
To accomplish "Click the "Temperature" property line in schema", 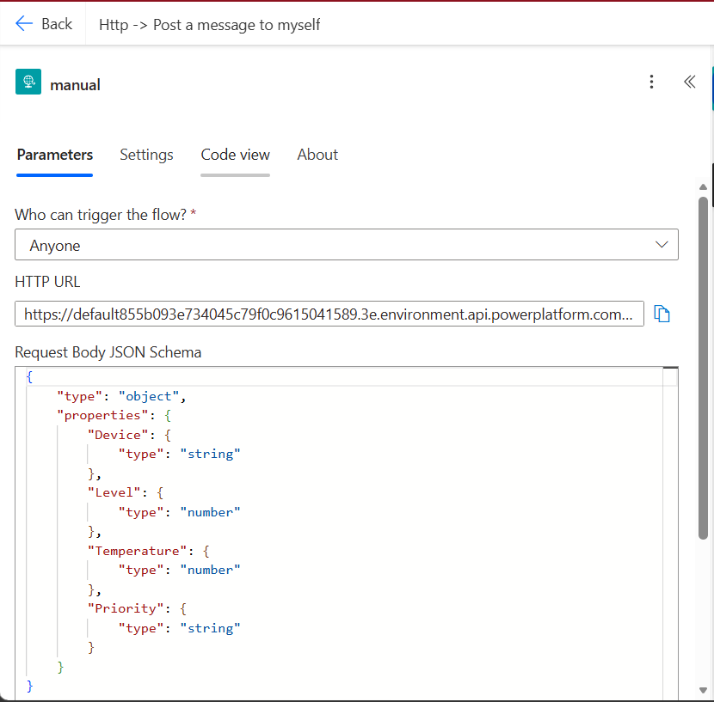I will tap(149, 551).
